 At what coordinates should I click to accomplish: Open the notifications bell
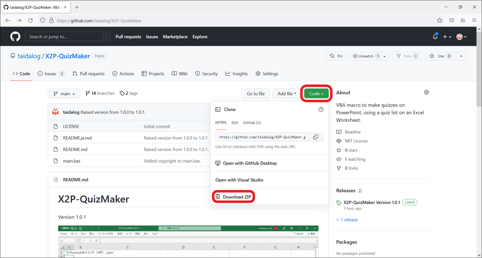point(435,36)
